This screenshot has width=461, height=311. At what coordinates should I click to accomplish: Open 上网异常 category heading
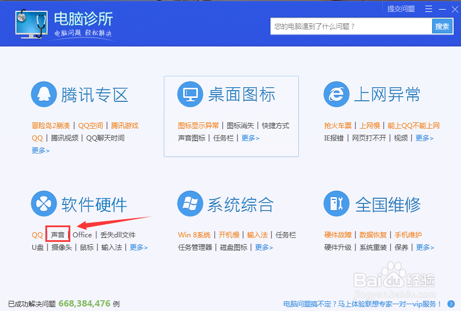[x=387, y=95]
